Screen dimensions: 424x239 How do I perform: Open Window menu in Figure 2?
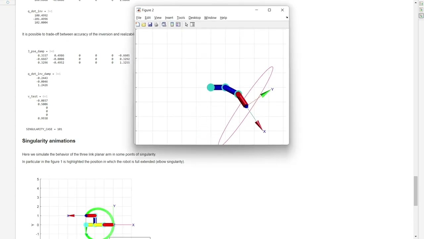pyautogui.click(x=210, y=18)
